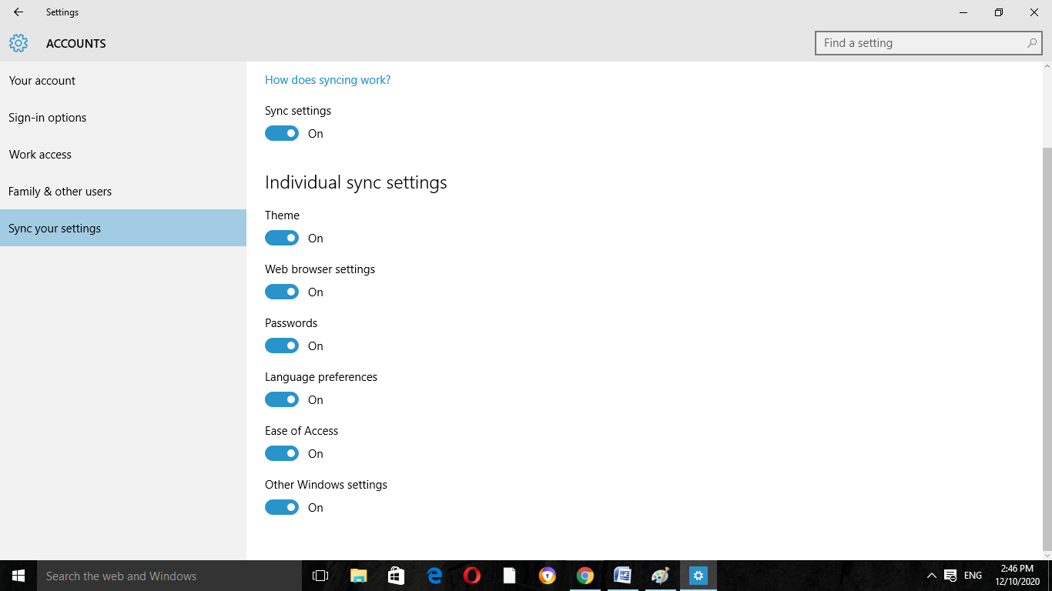Image resolution: width=1052 pixels, height=591 pixels.
Task: Switch off Ease of Access sync
Action: pos(282,453)
